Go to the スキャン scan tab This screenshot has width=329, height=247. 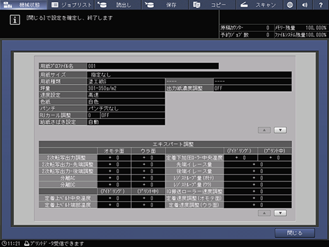(x=260, y=4)
